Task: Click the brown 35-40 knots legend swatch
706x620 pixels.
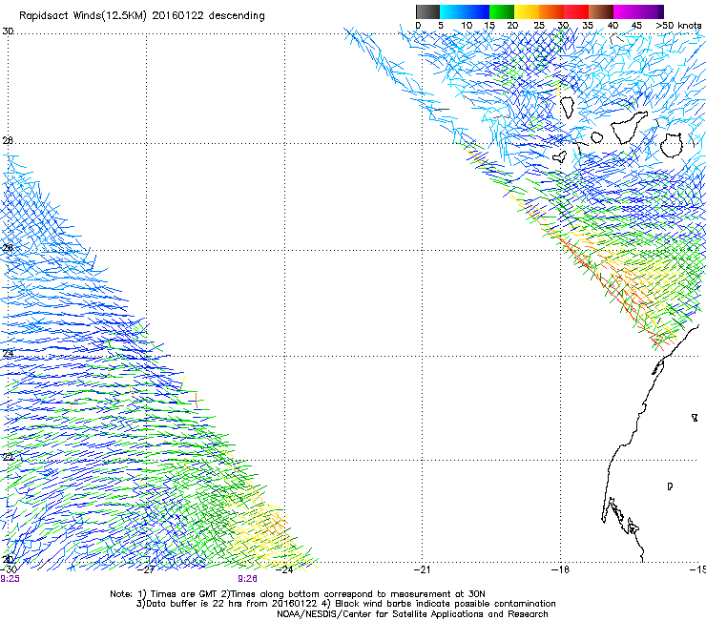Action: coord(601,11)
